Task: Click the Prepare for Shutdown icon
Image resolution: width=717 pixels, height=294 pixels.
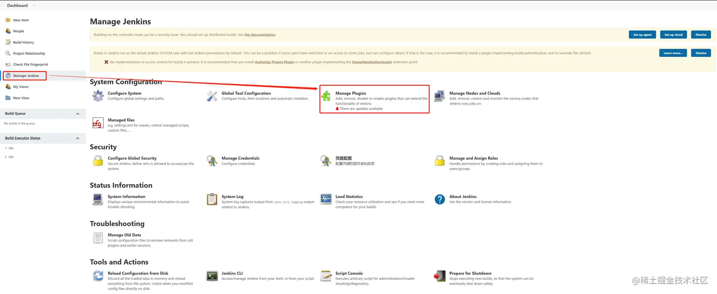Action: [440, 276]
